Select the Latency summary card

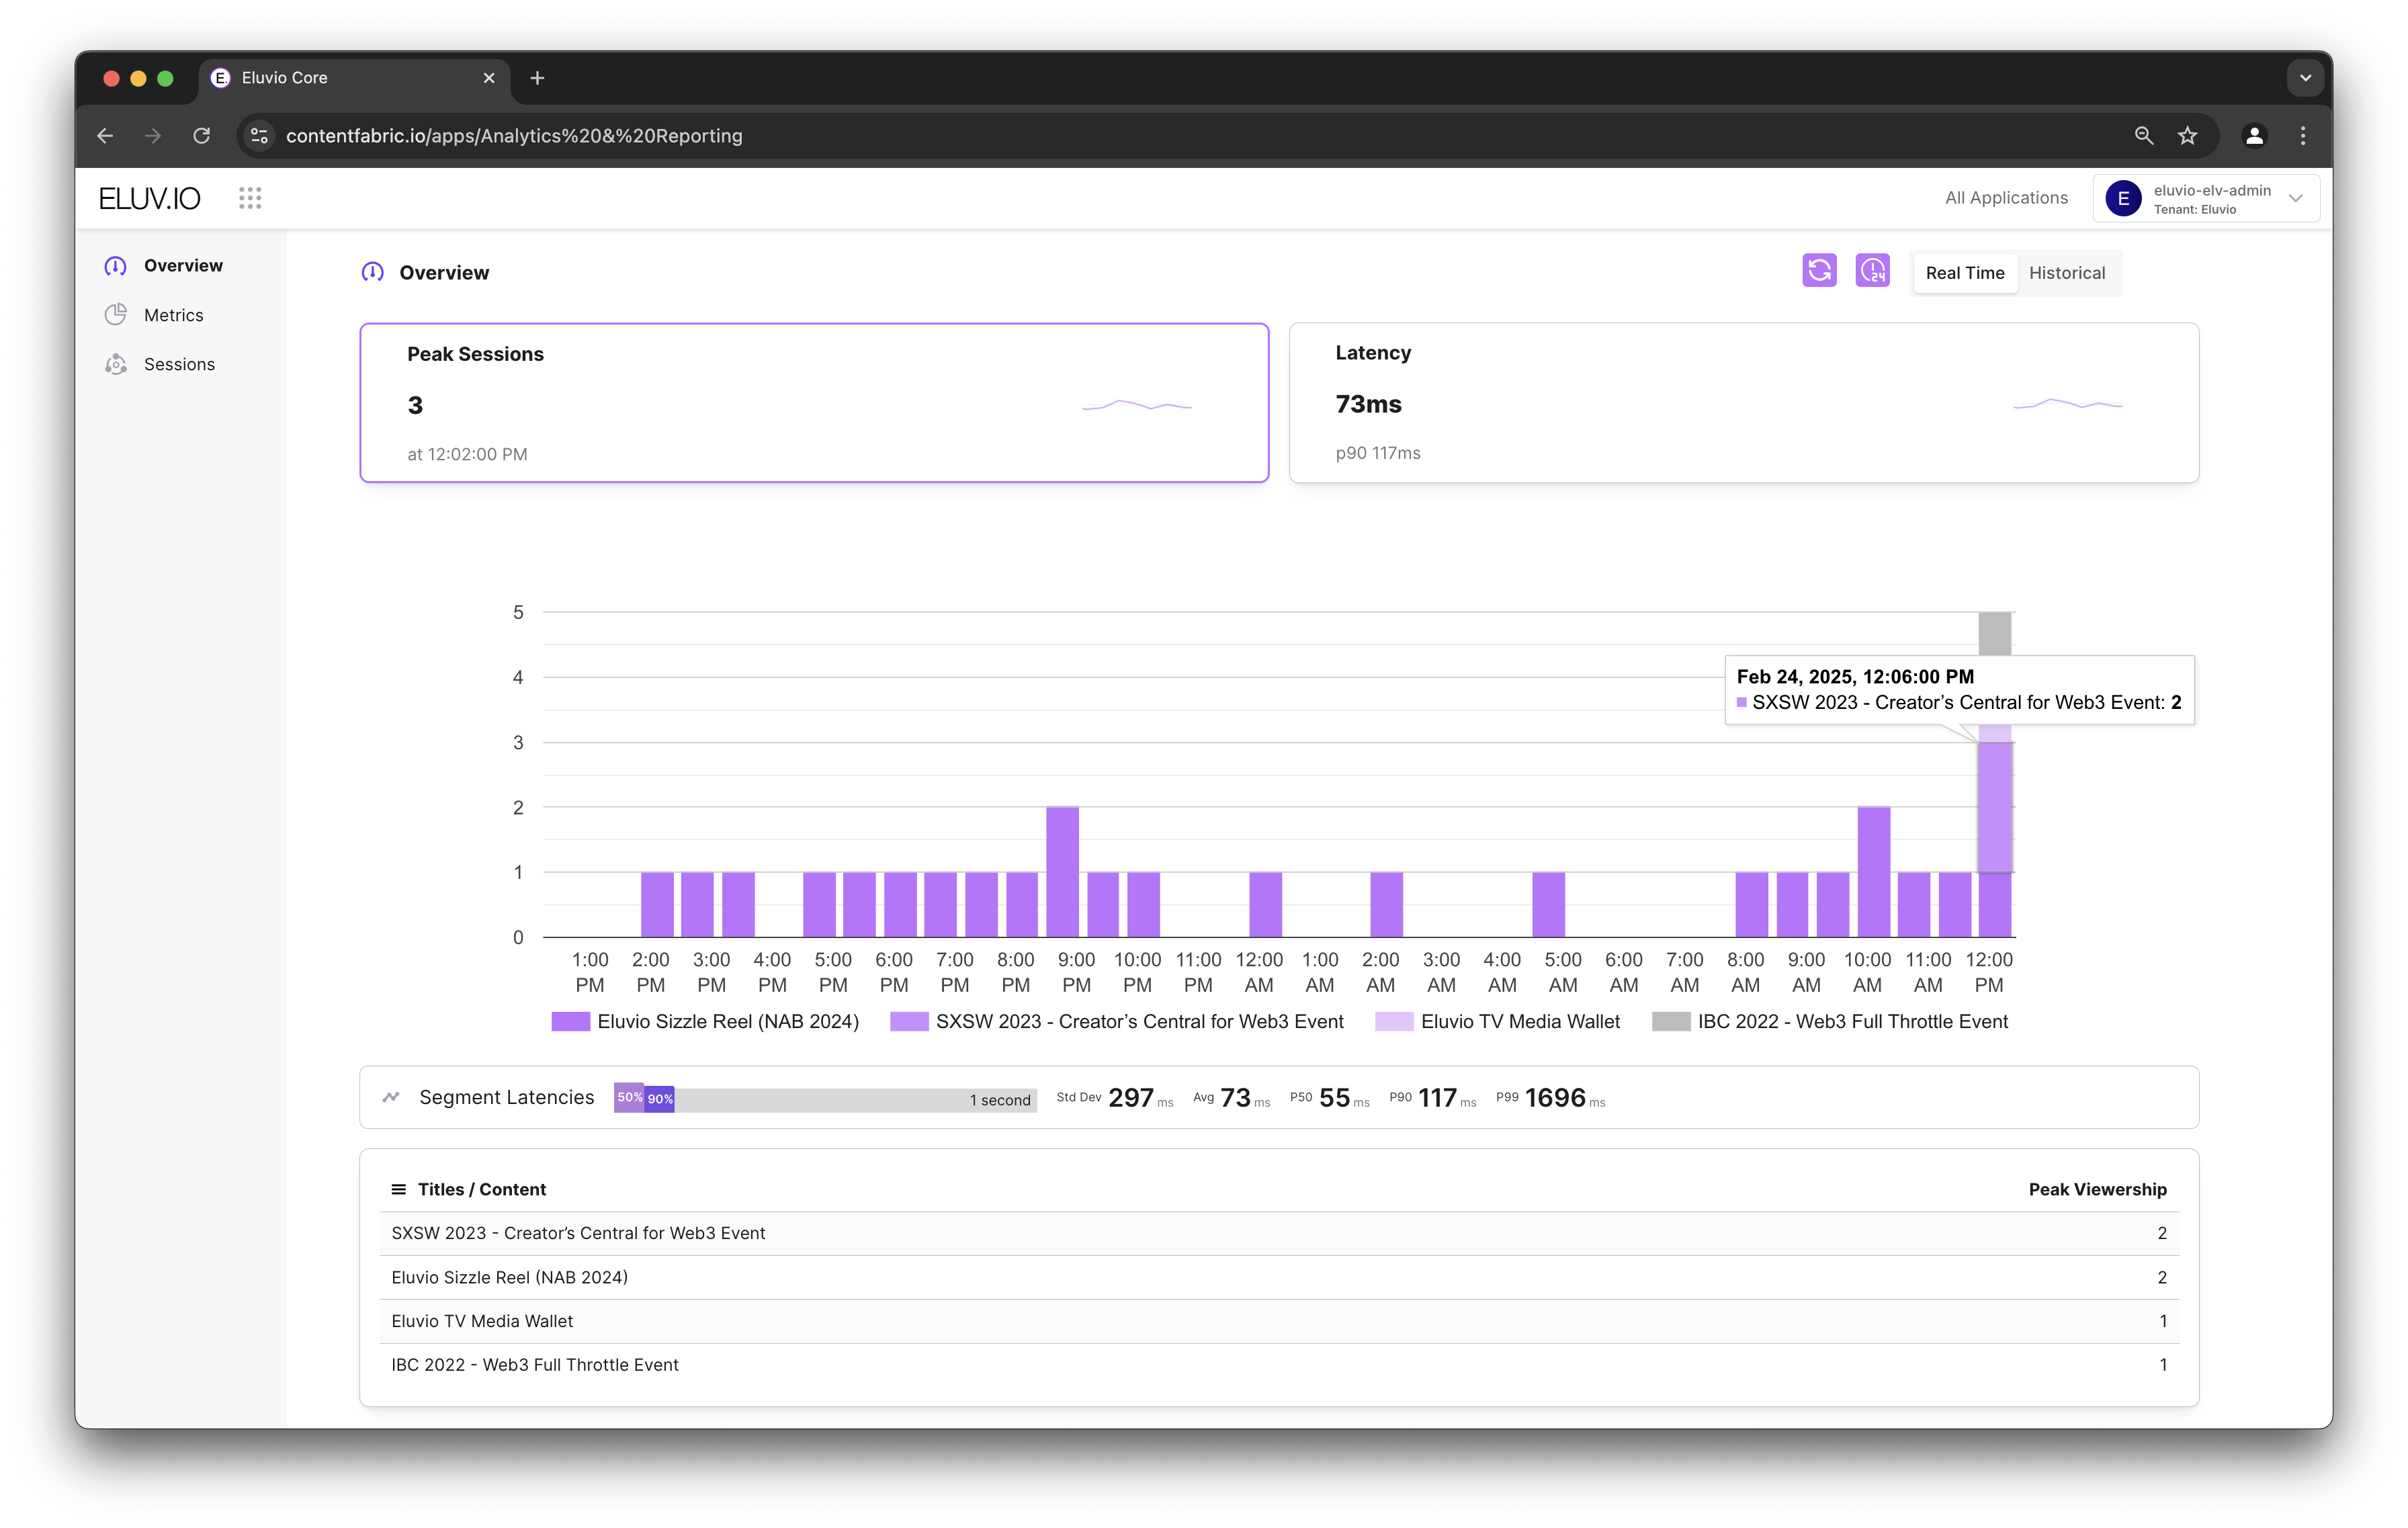click(x=1743, y=402)
